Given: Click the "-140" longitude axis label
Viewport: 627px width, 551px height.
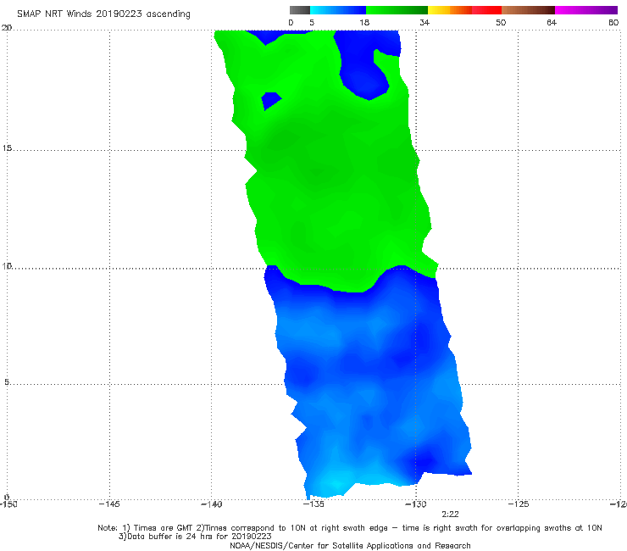Looking at the screenshot, I should click(211, 504).
